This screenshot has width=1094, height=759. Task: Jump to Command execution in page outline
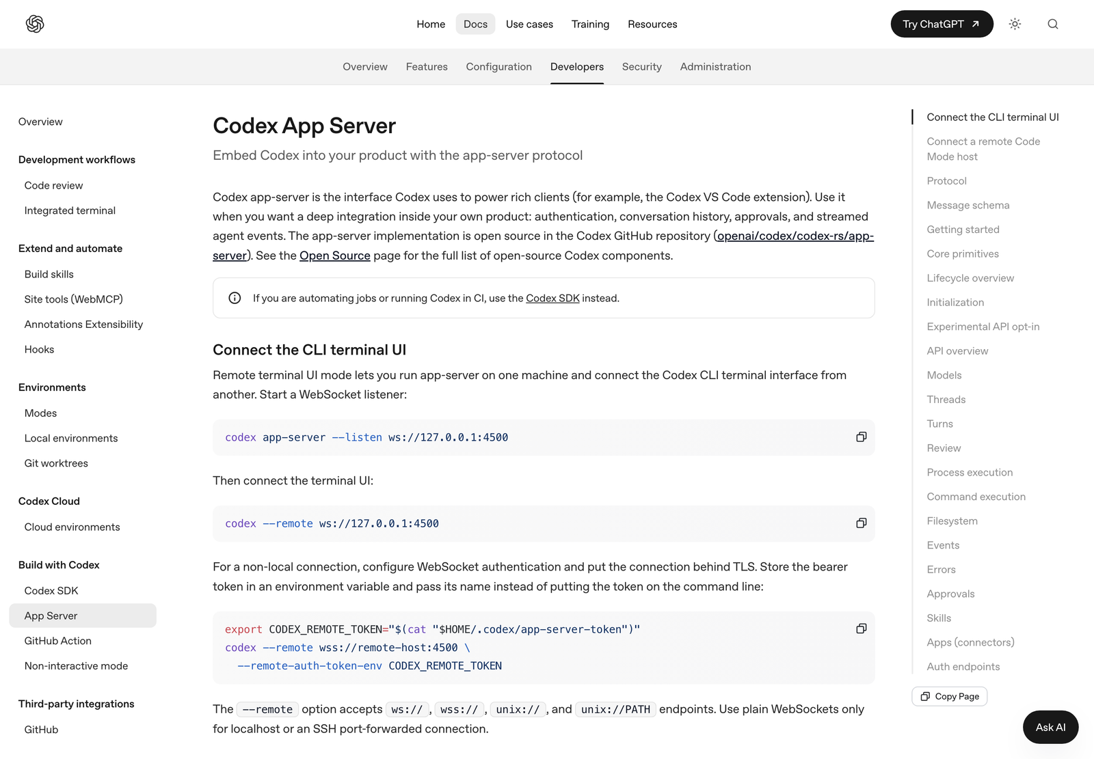tap(976, 497)
